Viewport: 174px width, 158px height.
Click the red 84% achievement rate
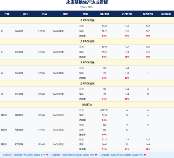104,120
